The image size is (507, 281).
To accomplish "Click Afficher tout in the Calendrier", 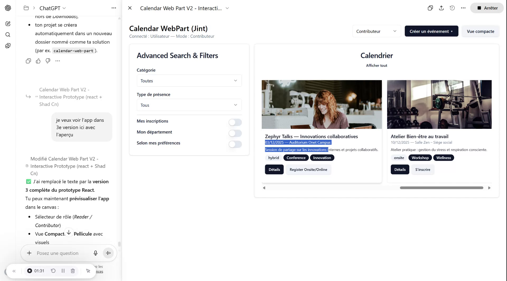I will [376, 65].
